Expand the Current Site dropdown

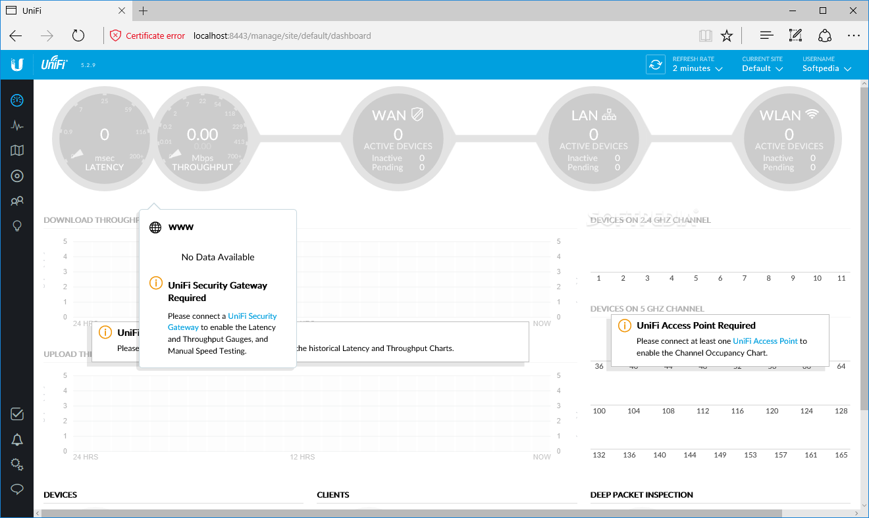(762, 64)
